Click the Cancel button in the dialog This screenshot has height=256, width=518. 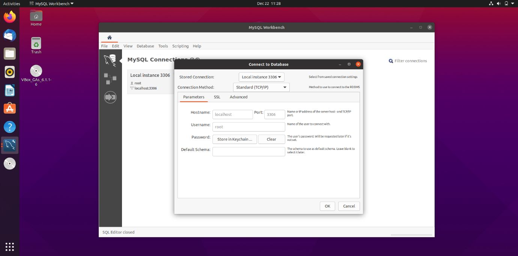(x=349, y=206)
